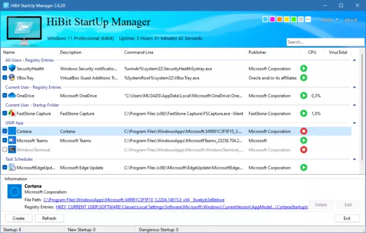Click the OneDrive CPU value 0,3%
Screen dimensions: 366x233
point(316,96)
